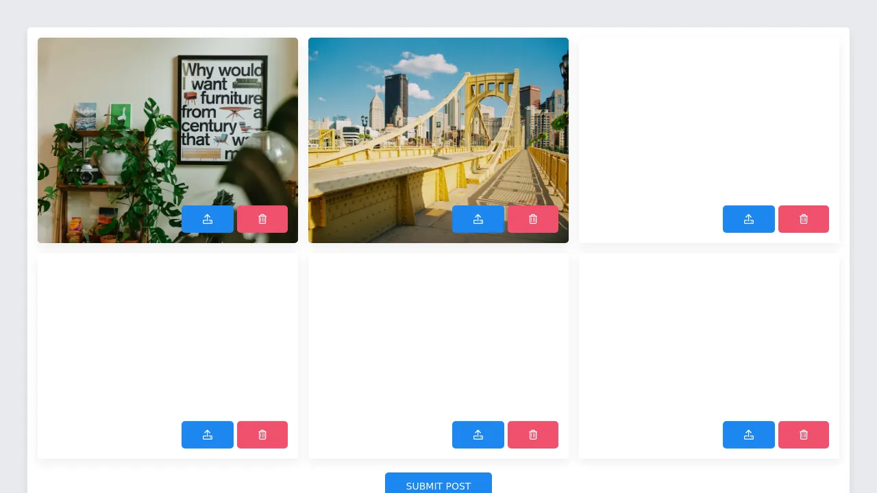Submit the post
This screenshot has width=877, height=493.
[x=438, y=485]
